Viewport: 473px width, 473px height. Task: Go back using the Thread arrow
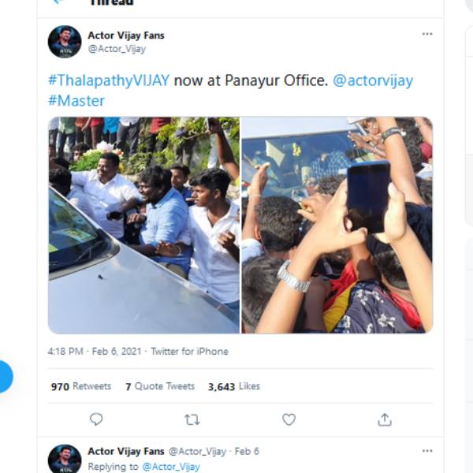pyautogui.click(x=58, y=2)
